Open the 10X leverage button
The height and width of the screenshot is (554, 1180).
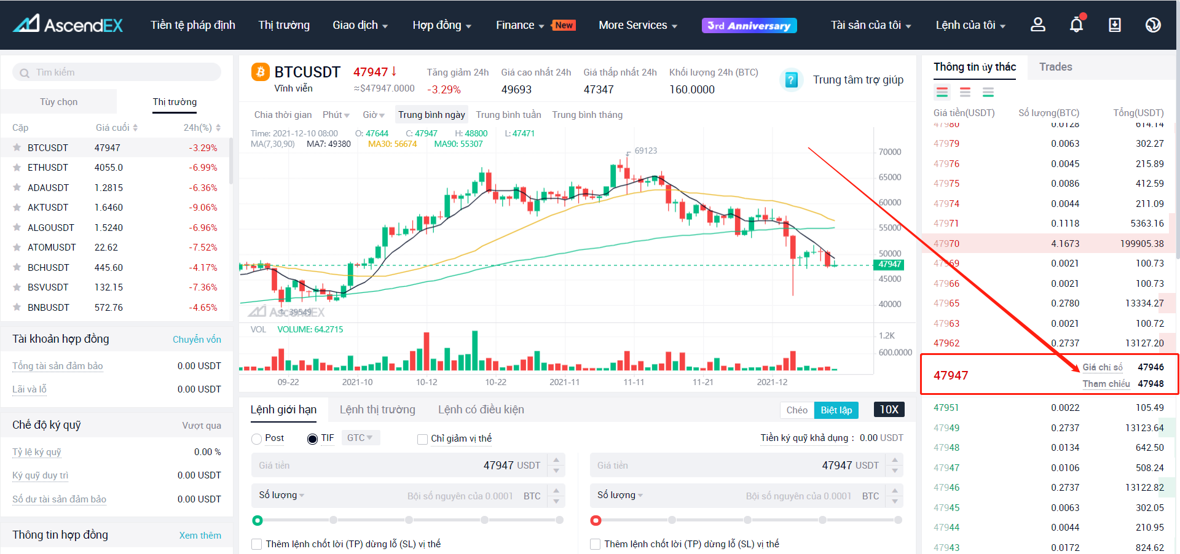pyautogui.click(x=889, y=410)
